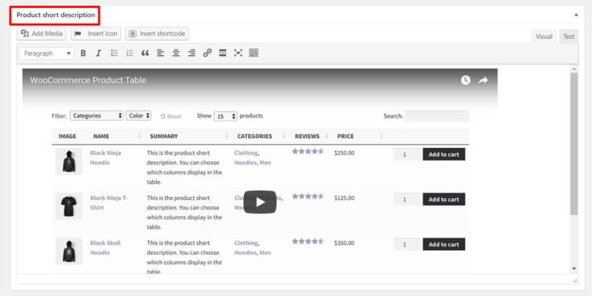Viewport: 592px width, 296px height.
Task: Click Clothing category in Black Ninja Hoodie row
Action: [245, 153]
